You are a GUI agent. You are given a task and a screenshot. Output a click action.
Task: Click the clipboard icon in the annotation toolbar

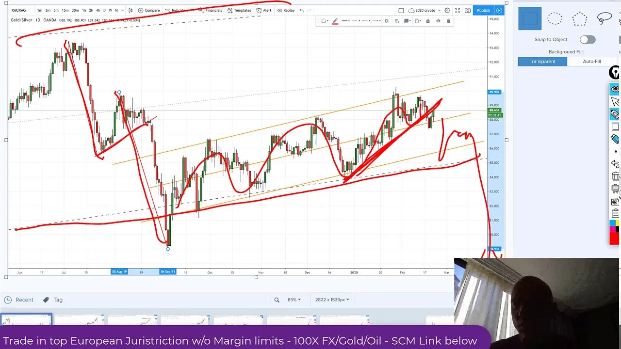click(615, 213)
